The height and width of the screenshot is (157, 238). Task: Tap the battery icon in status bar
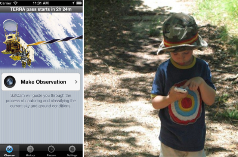79,3
